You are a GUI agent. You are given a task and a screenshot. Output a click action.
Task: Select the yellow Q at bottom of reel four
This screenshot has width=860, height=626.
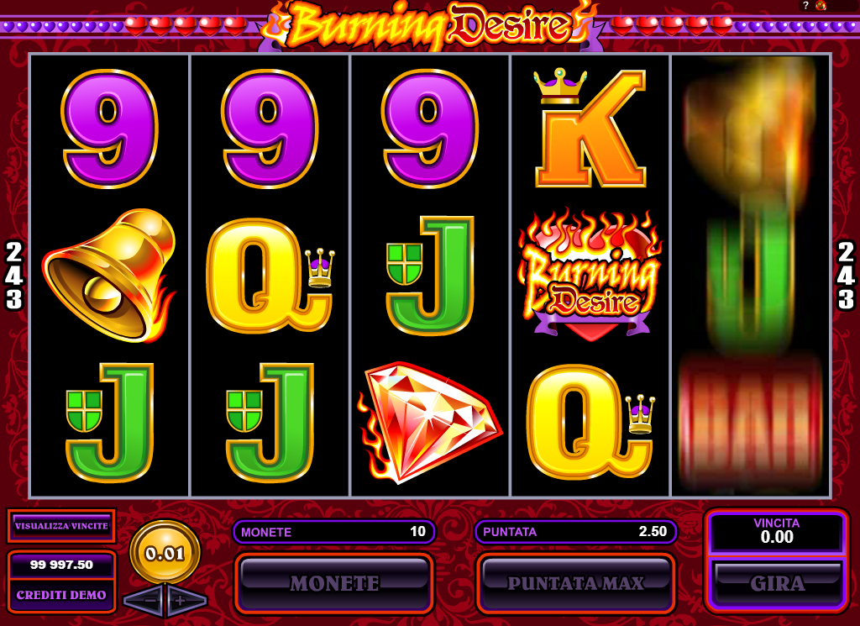590,421
